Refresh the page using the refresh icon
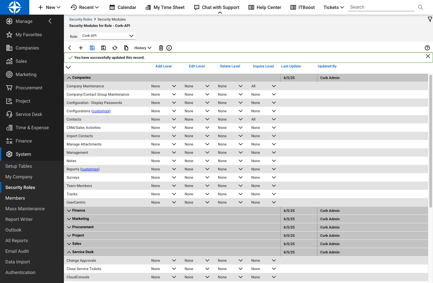Screen dimensions: 433x283 click(x=115, y=48)
